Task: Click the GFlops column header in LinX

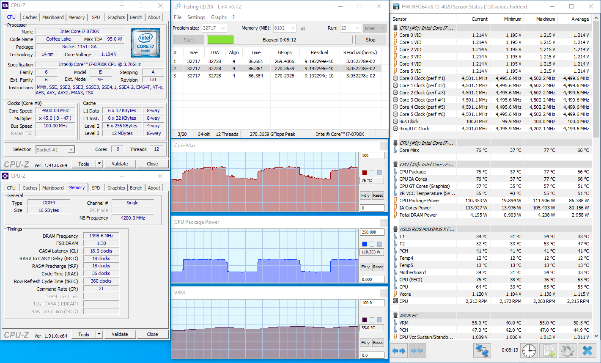Action: [x=284, y=52]
